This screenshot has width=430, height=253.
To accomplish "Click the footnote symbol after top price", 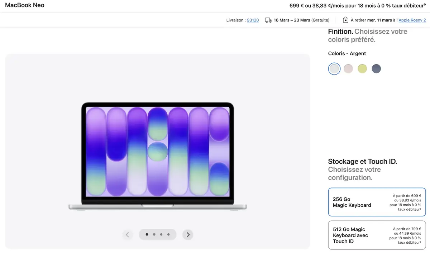I will coord(425,5).
